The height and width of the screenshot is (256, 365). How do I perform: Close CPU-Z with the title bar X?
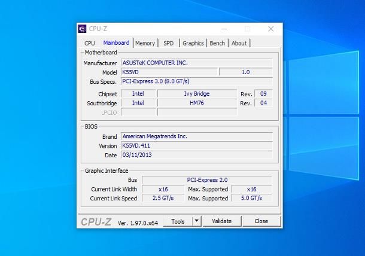pyautogui.click(x=270, y=29)
